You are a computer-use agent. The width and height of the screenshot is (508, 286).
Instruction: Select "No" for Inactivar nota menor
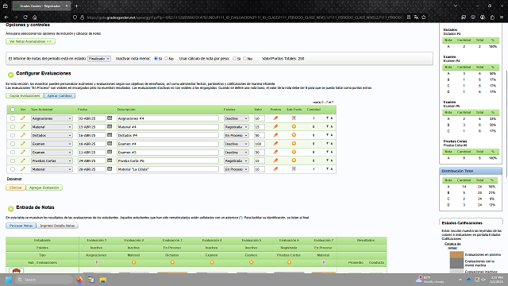coord(166,58)
